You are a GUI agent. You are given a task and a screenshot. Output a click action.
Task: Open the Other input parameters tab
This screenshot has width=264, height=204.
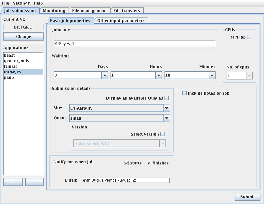tap(121, 21)
